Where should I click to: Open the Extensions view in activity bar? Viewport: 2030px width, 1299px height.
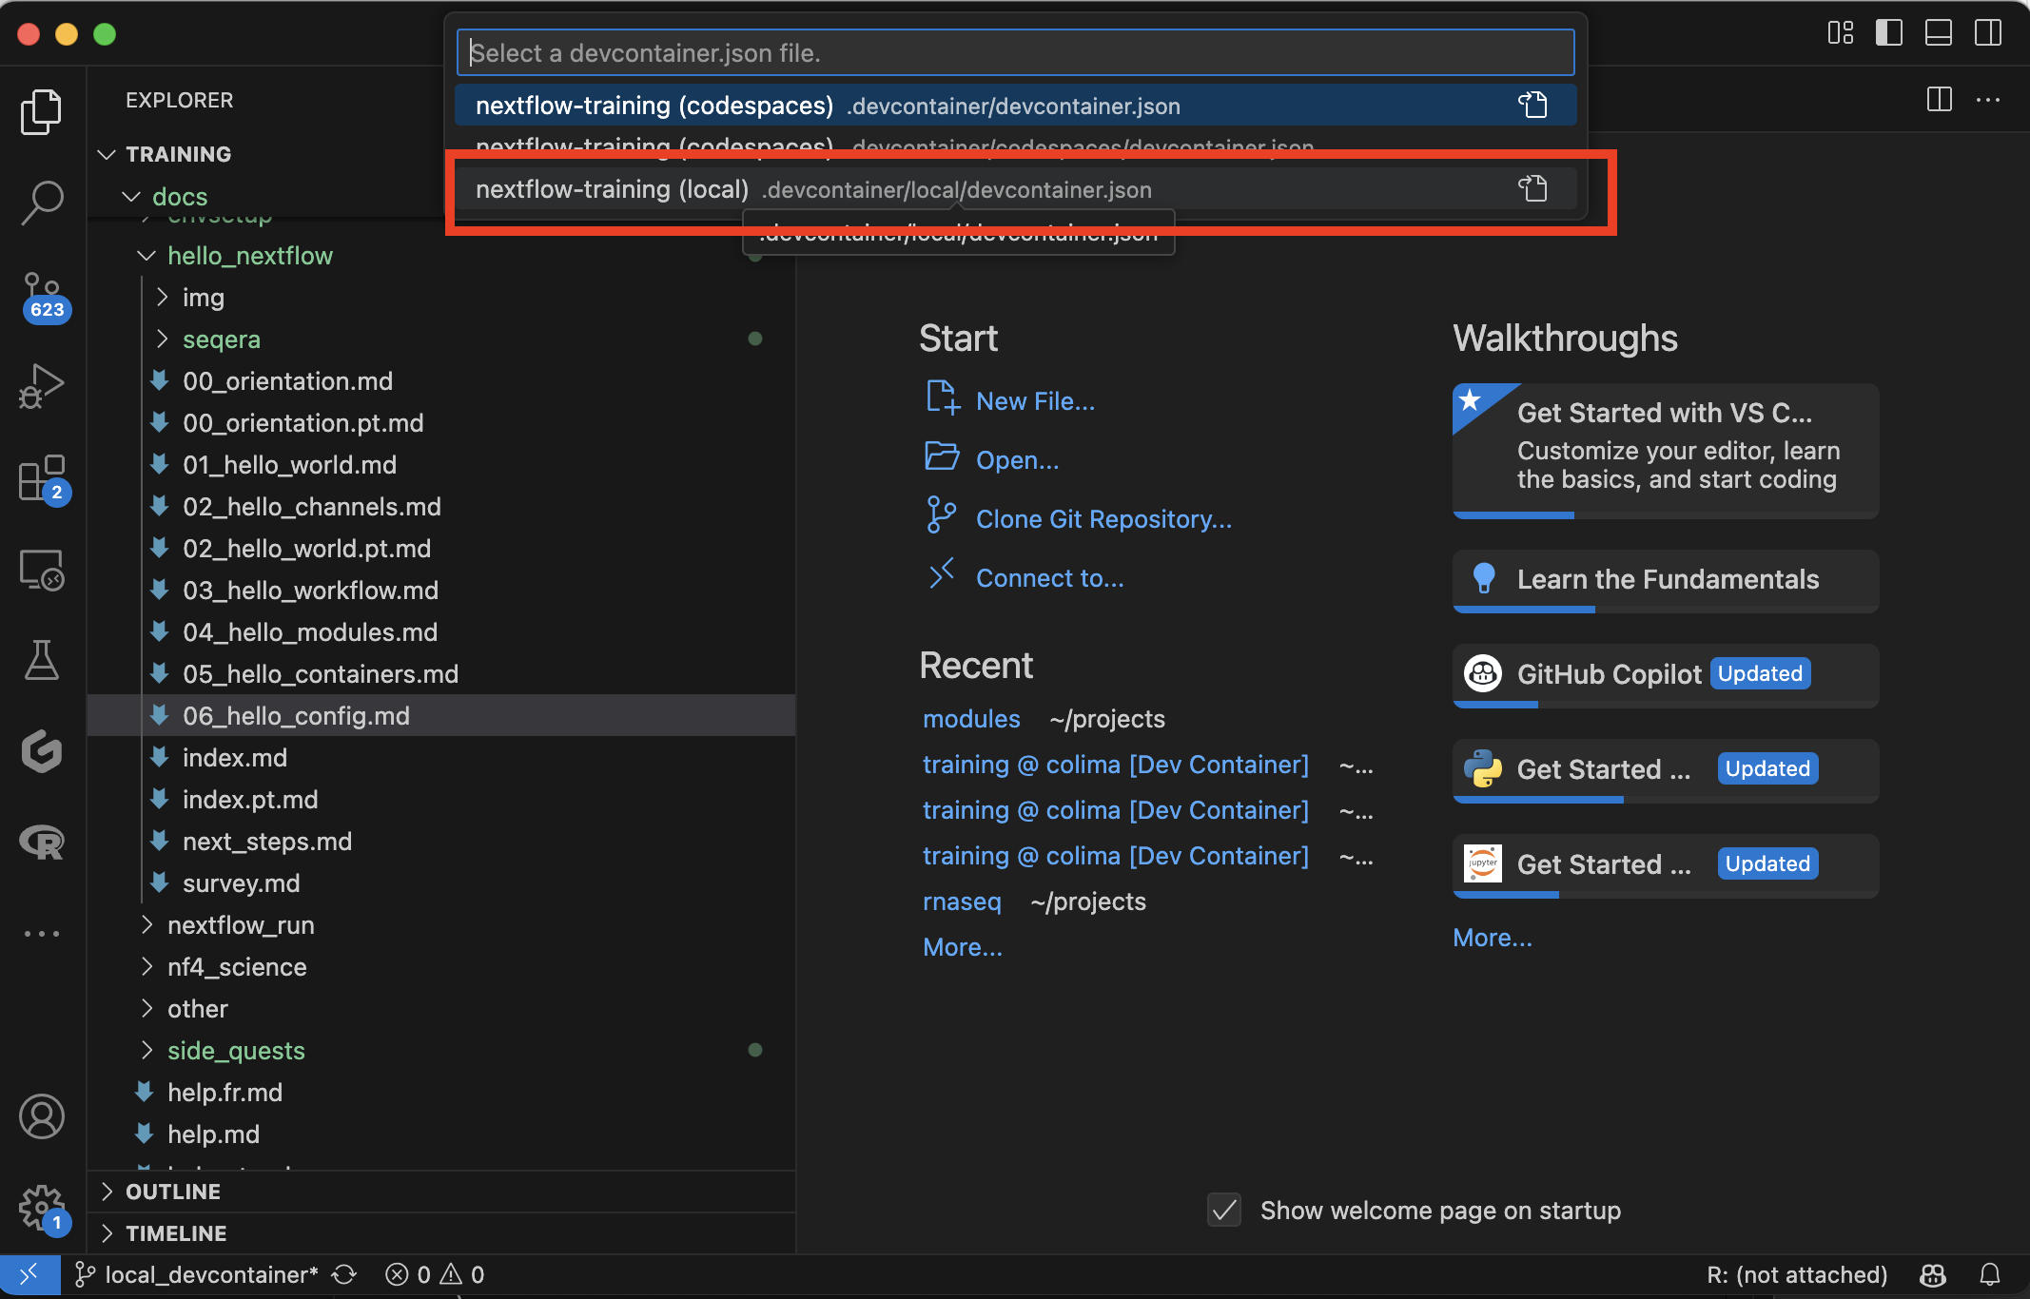(44, 478)
